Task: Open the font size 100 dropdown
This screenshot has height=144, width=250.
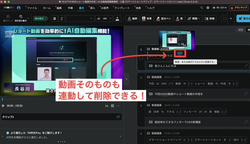Action: (x=104, y=18)
